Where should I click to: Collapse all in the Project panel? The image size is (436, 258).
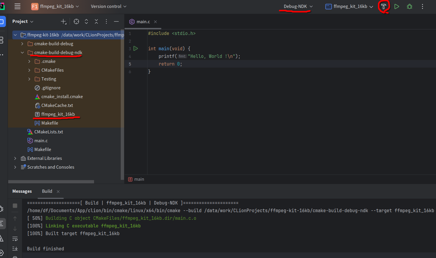(96, 21)
